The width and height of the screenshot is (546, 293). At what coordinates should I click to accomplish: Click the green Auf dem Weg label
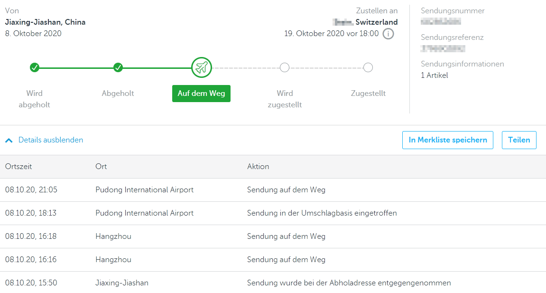(x=201, y=94)
